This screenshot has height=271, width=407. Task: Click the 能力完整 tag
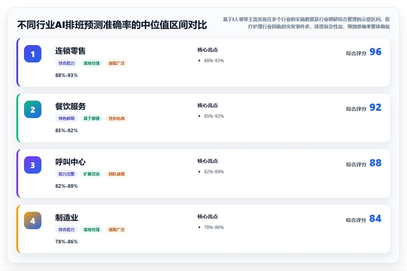click(67, 174)
